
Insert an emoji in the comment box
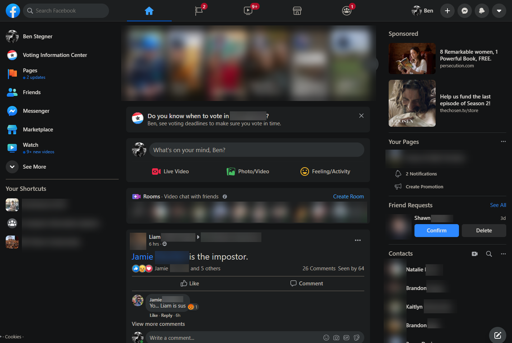pyautogui.click(x=326, y=338)
